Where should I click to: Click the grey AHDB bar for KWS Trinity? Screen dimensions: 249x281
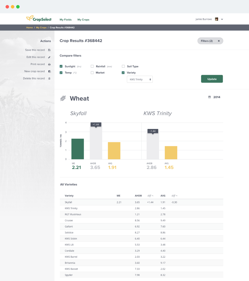point(153,146)
